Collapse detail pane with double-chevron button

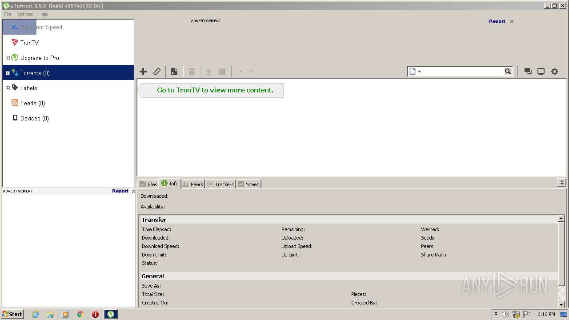(x=562, y=183)
